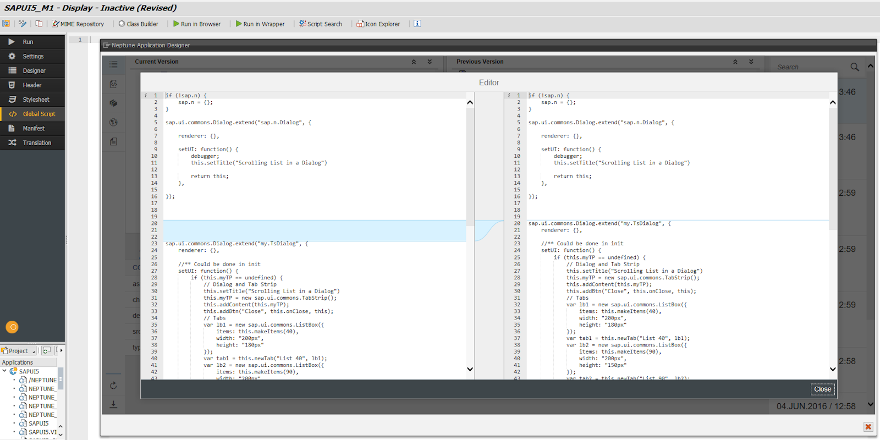Click the right editor's scroll-down arrow
This screenshot has height=440, width=880.
tap(833, 369)
